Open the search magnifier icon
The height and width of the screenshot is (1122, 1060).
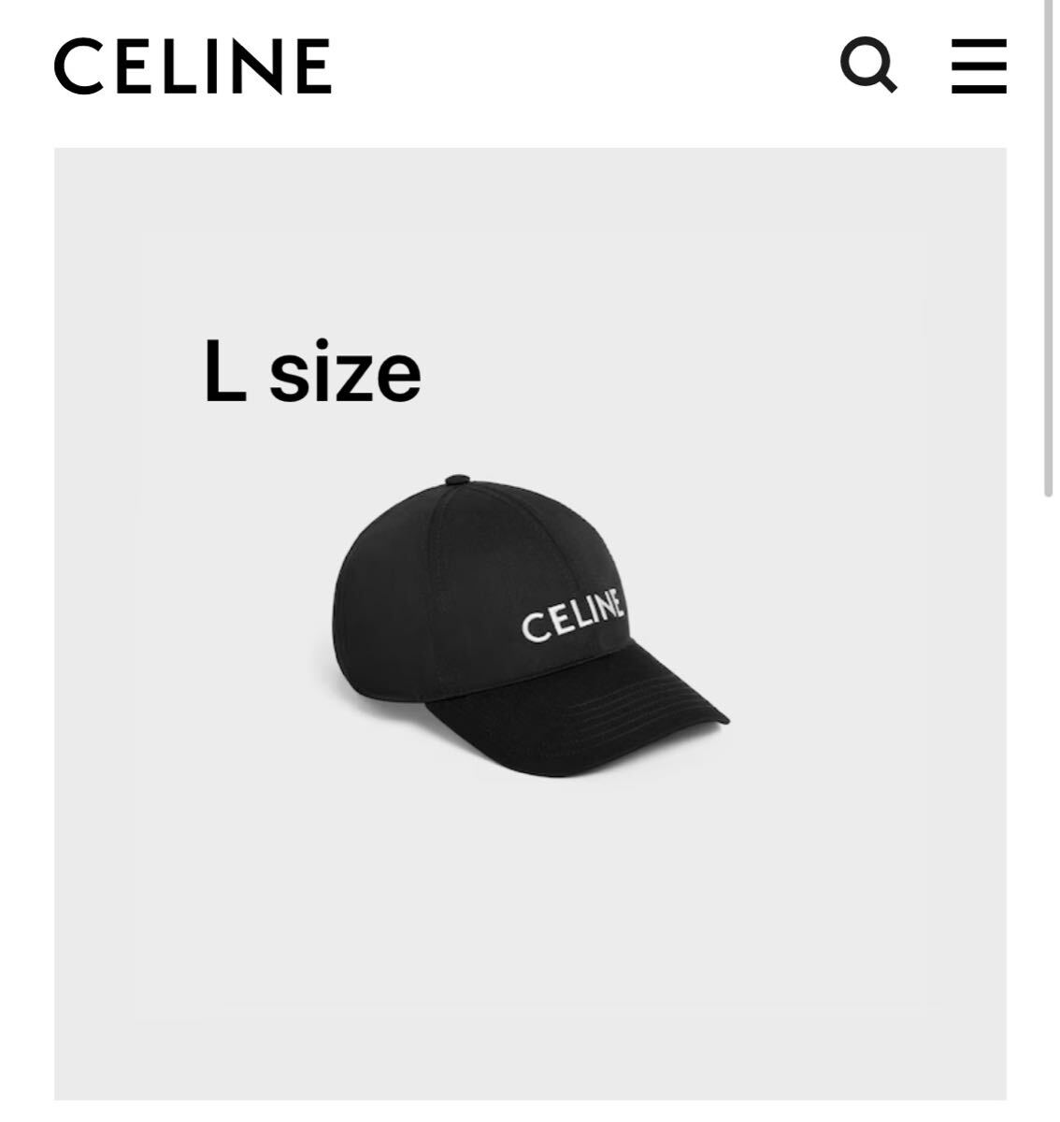(868, 65)
